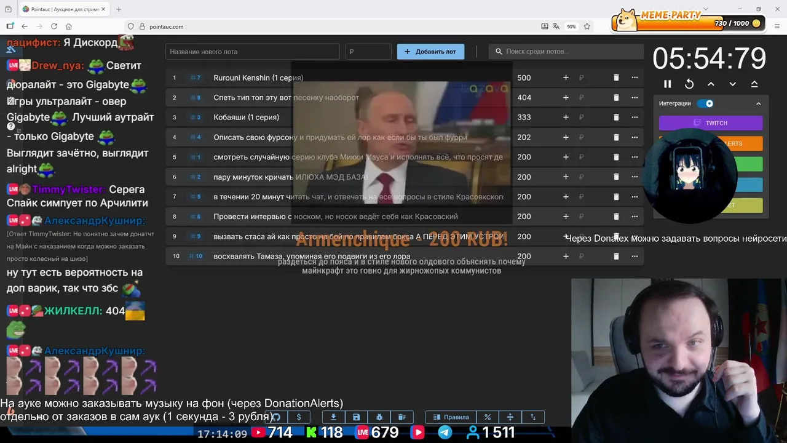Image resolution: width=787 pixels, height=443 pixels.
Task: Open the browser translate icon
Action: [x=556, y=26]
